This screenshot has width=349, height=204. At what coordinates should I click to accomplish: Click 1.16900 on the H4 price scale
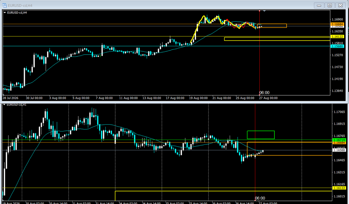337,19
